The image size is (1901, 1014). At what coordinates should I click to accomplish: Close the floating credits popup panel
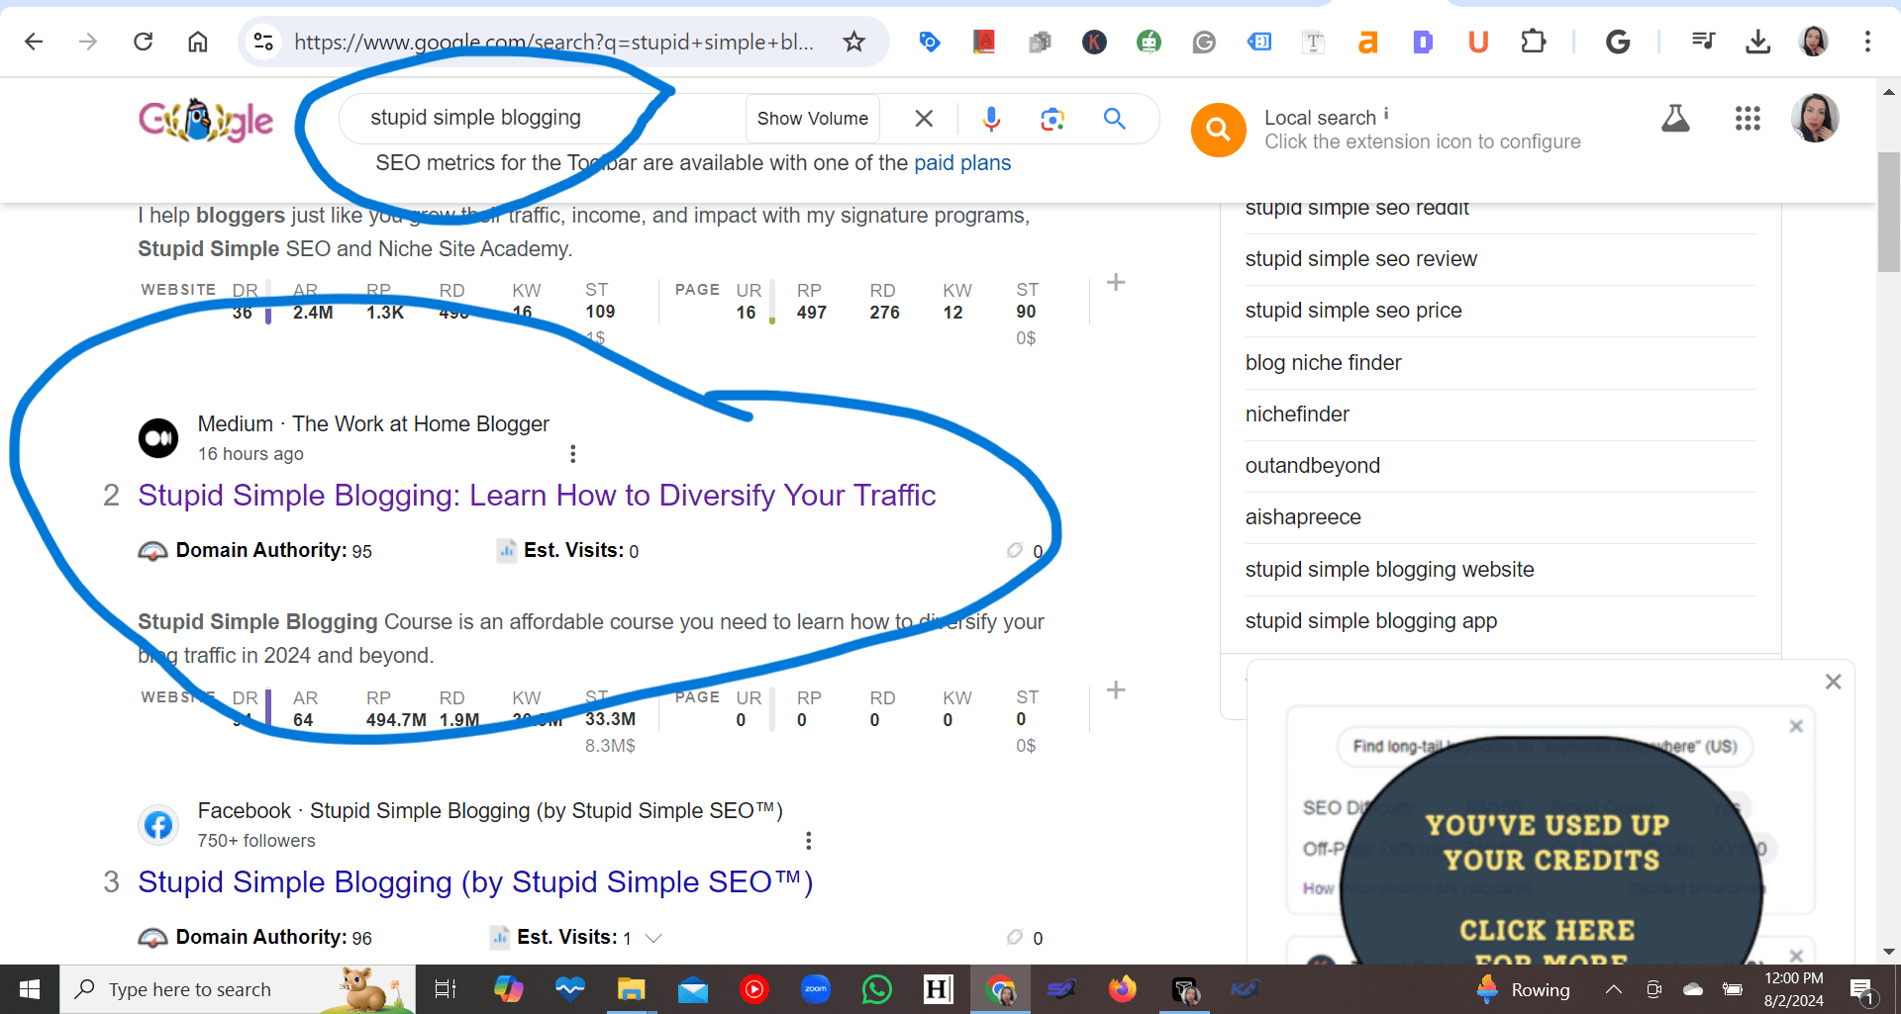click(x=1833, y=682)
